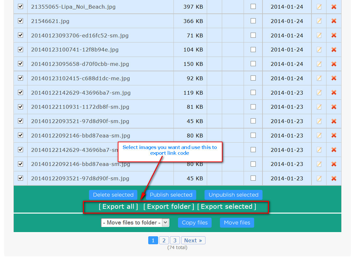This screenshot has height=258, width=355.
Task: Uncheck selection box for 21546621.jpg
Action: (x=20, y=21)
